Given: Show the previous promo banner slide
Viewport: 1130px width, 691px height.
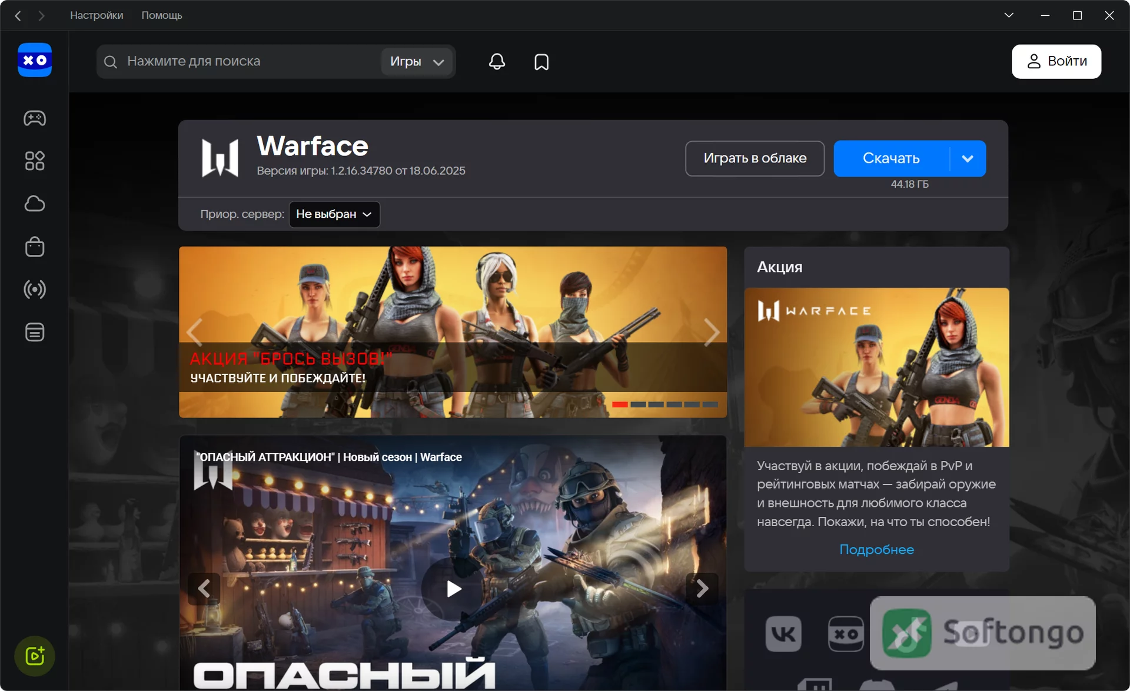Looking at the screenshot, I should 194,333.
